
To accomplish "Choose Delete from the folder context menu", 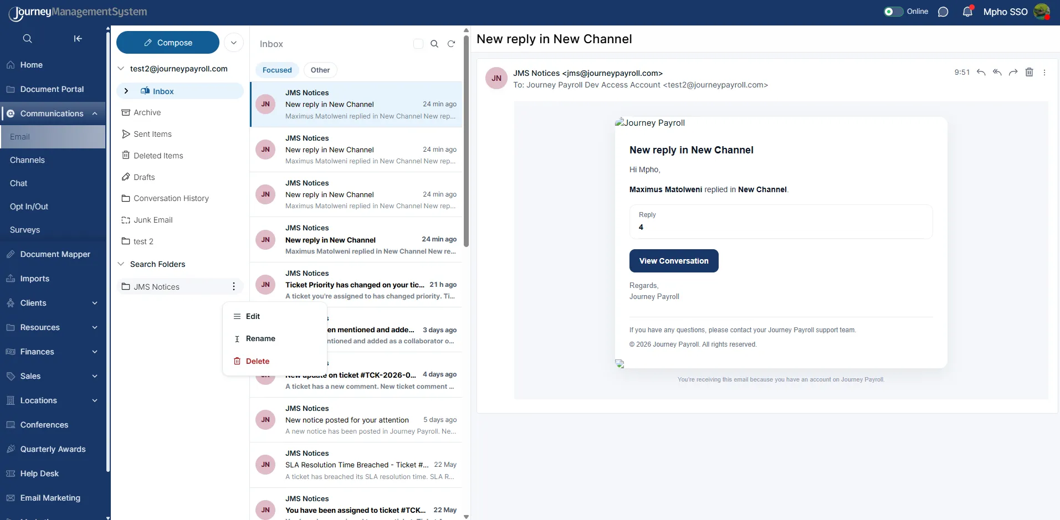I will tap(275, 361).
